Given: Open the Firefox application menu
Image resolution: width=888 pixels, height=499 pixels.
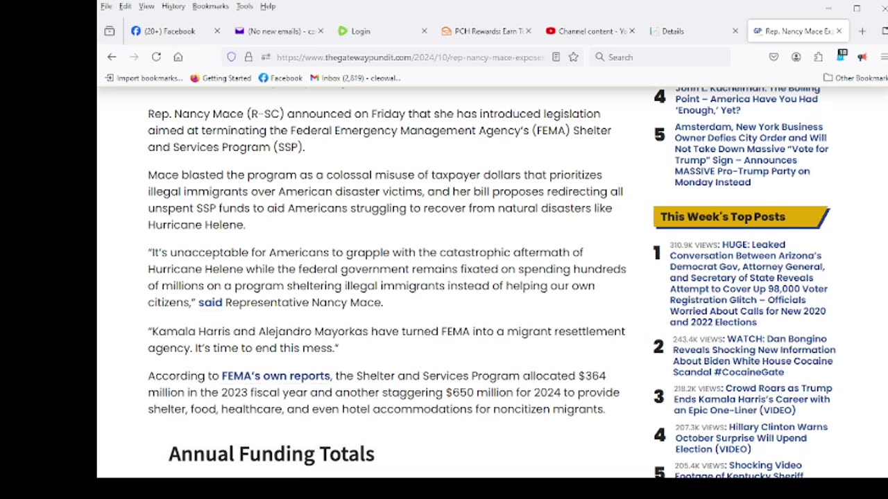Looking at the screenshot, I should point(883,57).
